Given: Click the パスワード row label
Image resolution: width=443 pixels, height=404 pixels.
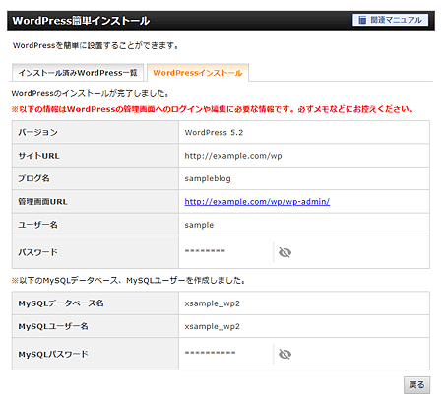Looking at the screenshot, I should click(x=37, y=252).
